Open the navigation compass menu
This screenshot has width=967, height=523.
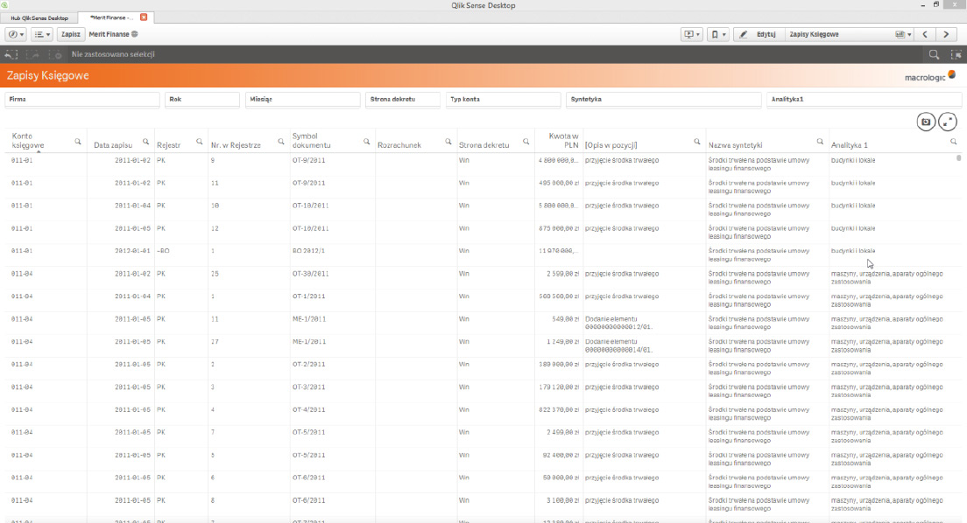[16, 34]
